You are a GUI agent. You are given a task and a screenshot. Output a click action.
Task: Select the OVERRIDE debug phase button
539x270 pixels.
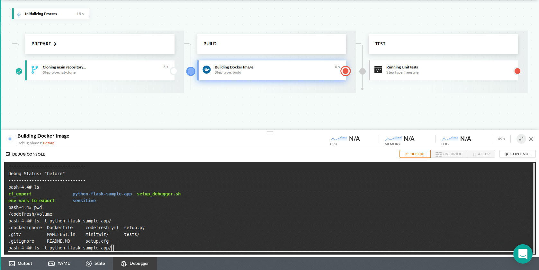pos(449,154)
